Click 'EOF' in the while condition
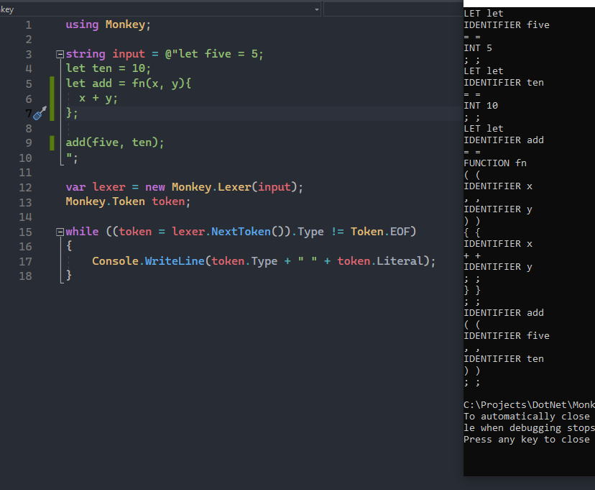Image resolution: width=595 pixels, height=490 pixels. click(400, 232)
